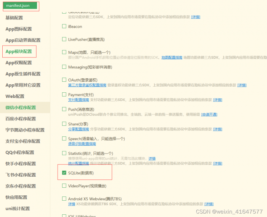Tick Messaging(短彩邮件消息) checkbox
Image resolution: width=267 pixels, height=217 pixels.
[x=64, y=67]
